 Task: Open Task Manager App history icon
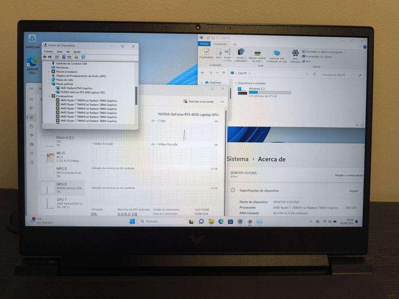31,126
